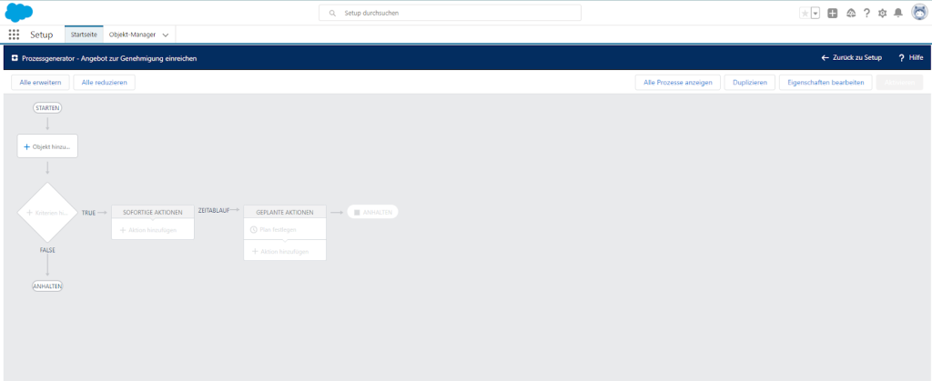Screen dimensions: 932x381
Task: Click the favorites star icon
Action: [x=804, y=13]
